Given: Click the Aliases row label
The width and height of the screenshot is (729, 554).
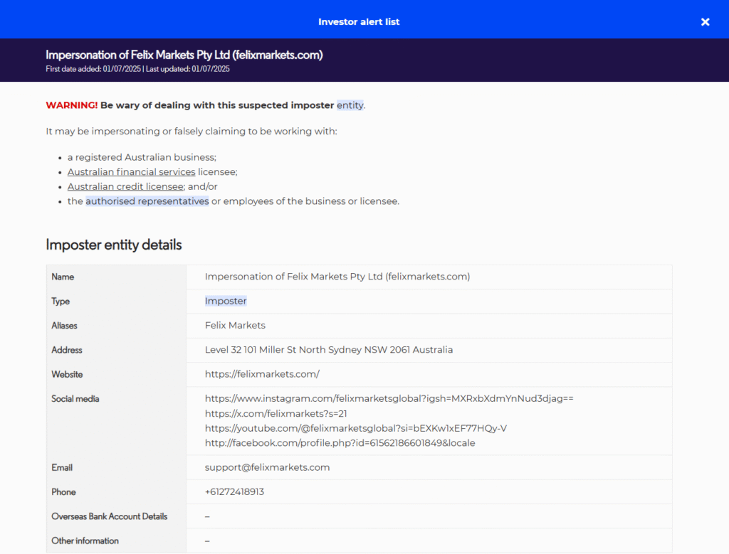Looking at the screenshot, I should click(x=64, y=326).
